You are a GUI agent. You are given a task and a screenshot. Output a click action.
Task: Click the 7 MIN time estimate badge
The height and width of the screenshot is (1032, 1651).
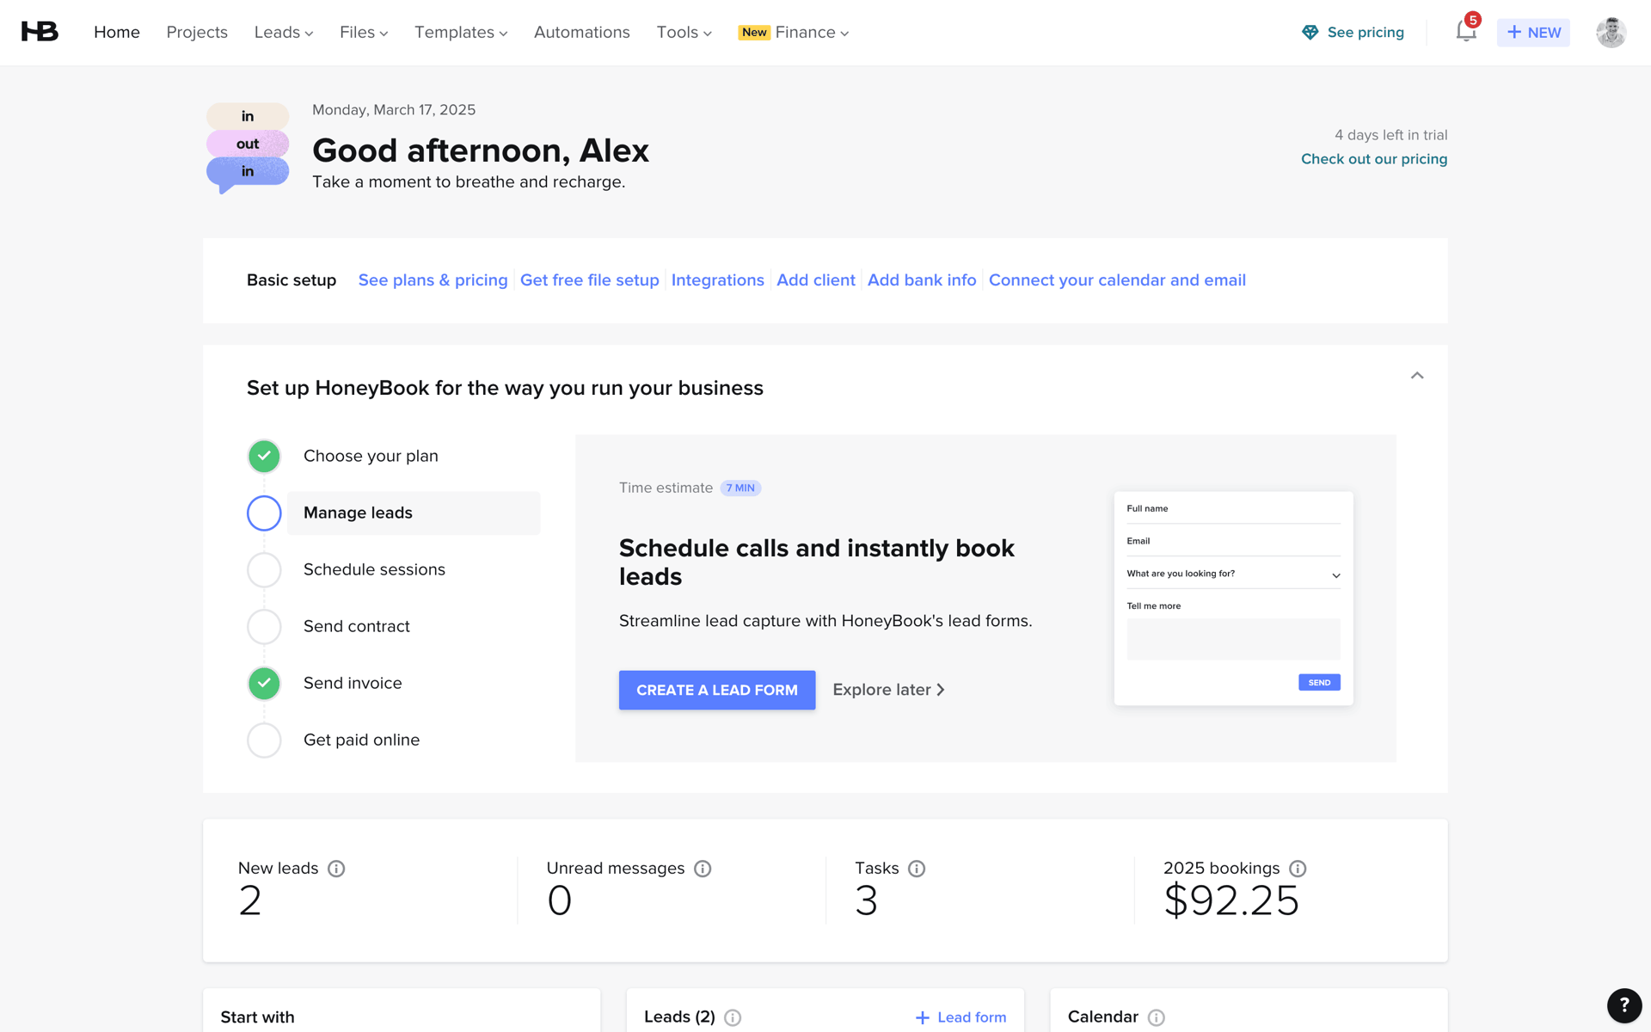pos(740,488)
